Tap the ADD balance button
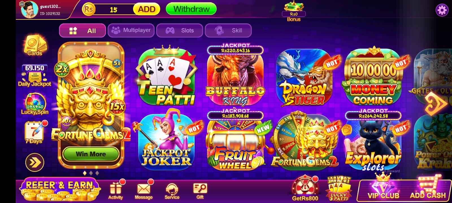The height and width of the screenshot is (203, 452). 147,9
